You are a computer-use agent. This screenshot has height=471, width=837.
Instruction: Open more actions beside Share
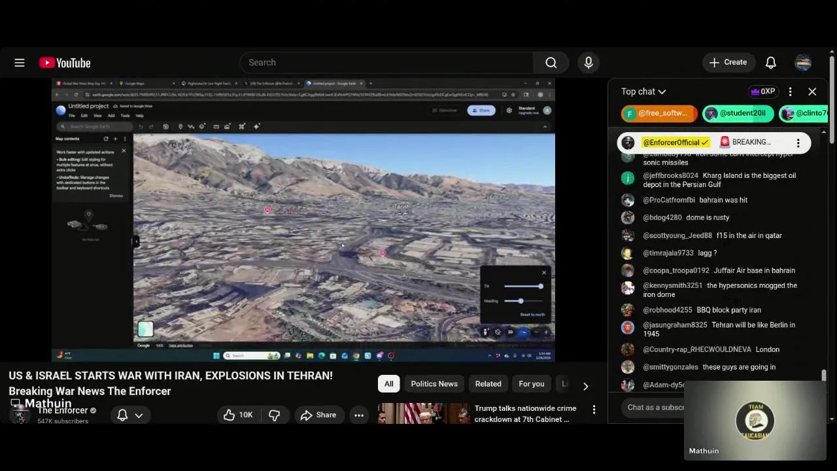[359, 415]
